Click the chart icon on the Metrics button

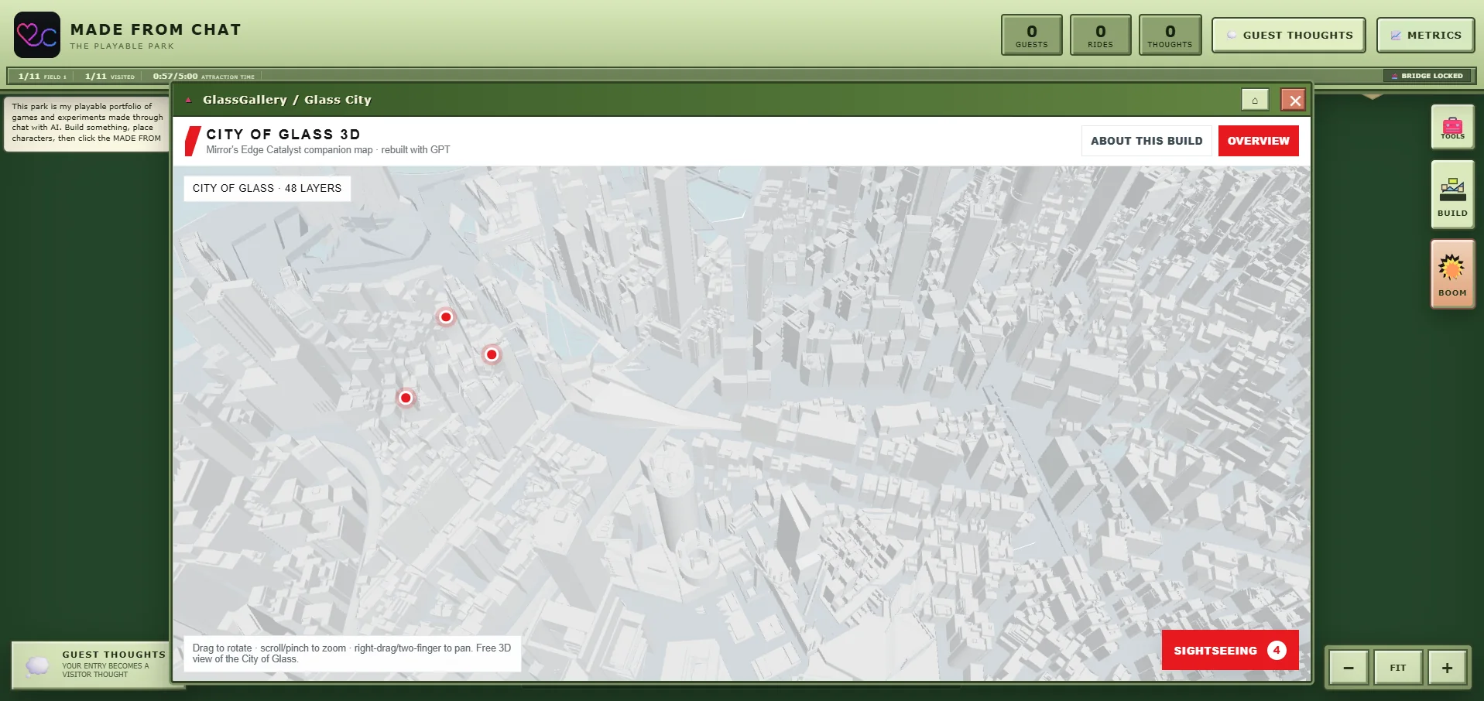click(x=1396, y=35)
